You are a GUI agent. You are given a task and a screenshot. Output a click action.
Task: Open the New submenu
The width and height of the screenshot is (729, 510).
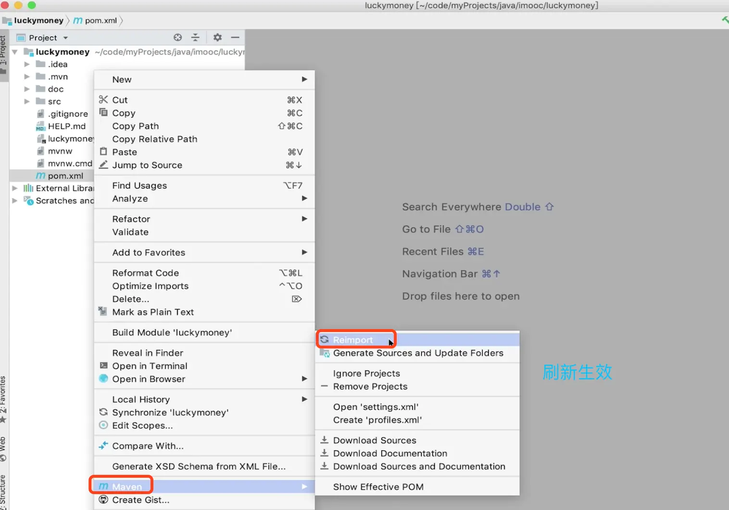pyautogui.click(x=204, y=79)
